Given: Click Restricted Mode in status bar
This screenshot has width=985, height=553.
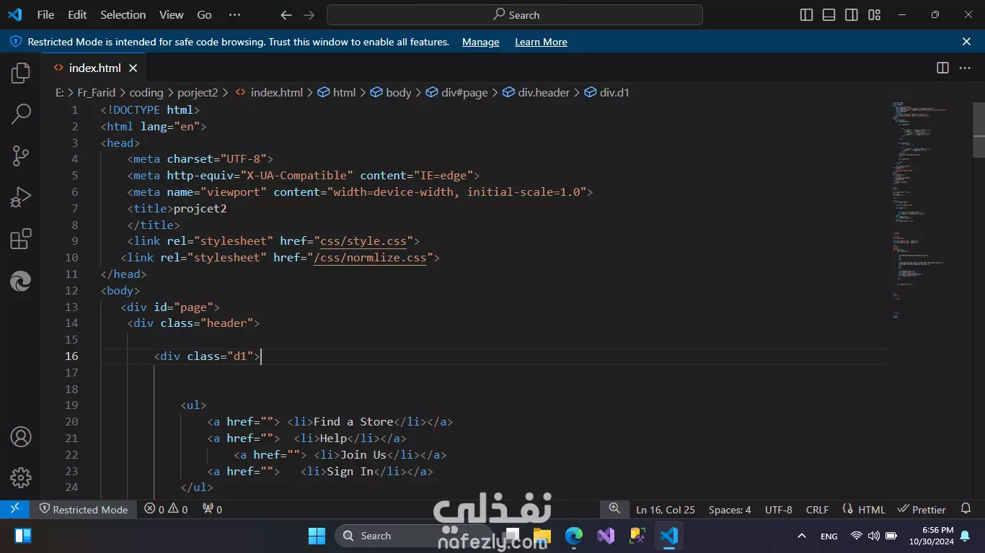Looking at the screenshot, I should [84, 509].
